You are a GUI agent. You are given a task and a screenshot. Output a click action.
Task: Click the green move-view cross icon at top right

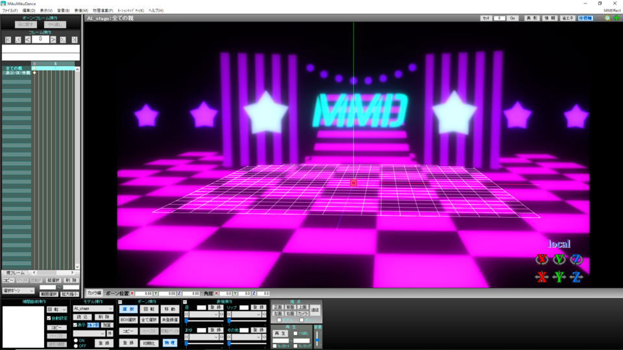point(616,18)
